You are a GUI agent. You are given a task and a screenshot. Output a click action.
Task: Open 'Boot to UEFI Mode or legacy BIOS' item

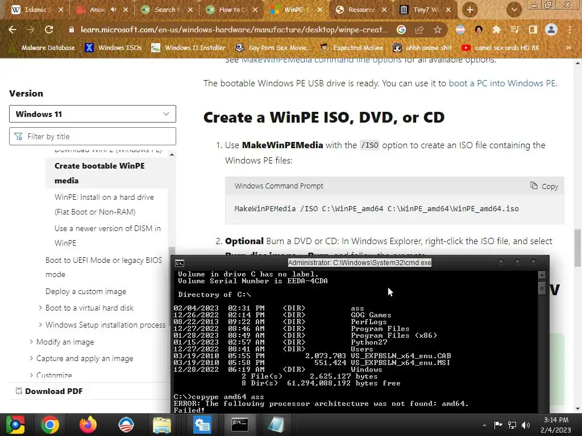click(x=103, y=267)
